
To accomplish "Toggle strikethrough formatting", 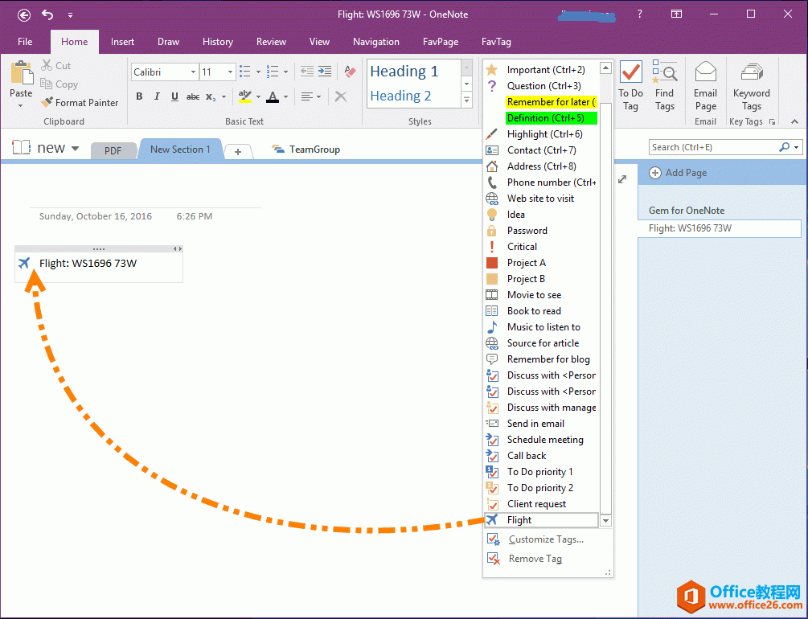I will (193, 96).
